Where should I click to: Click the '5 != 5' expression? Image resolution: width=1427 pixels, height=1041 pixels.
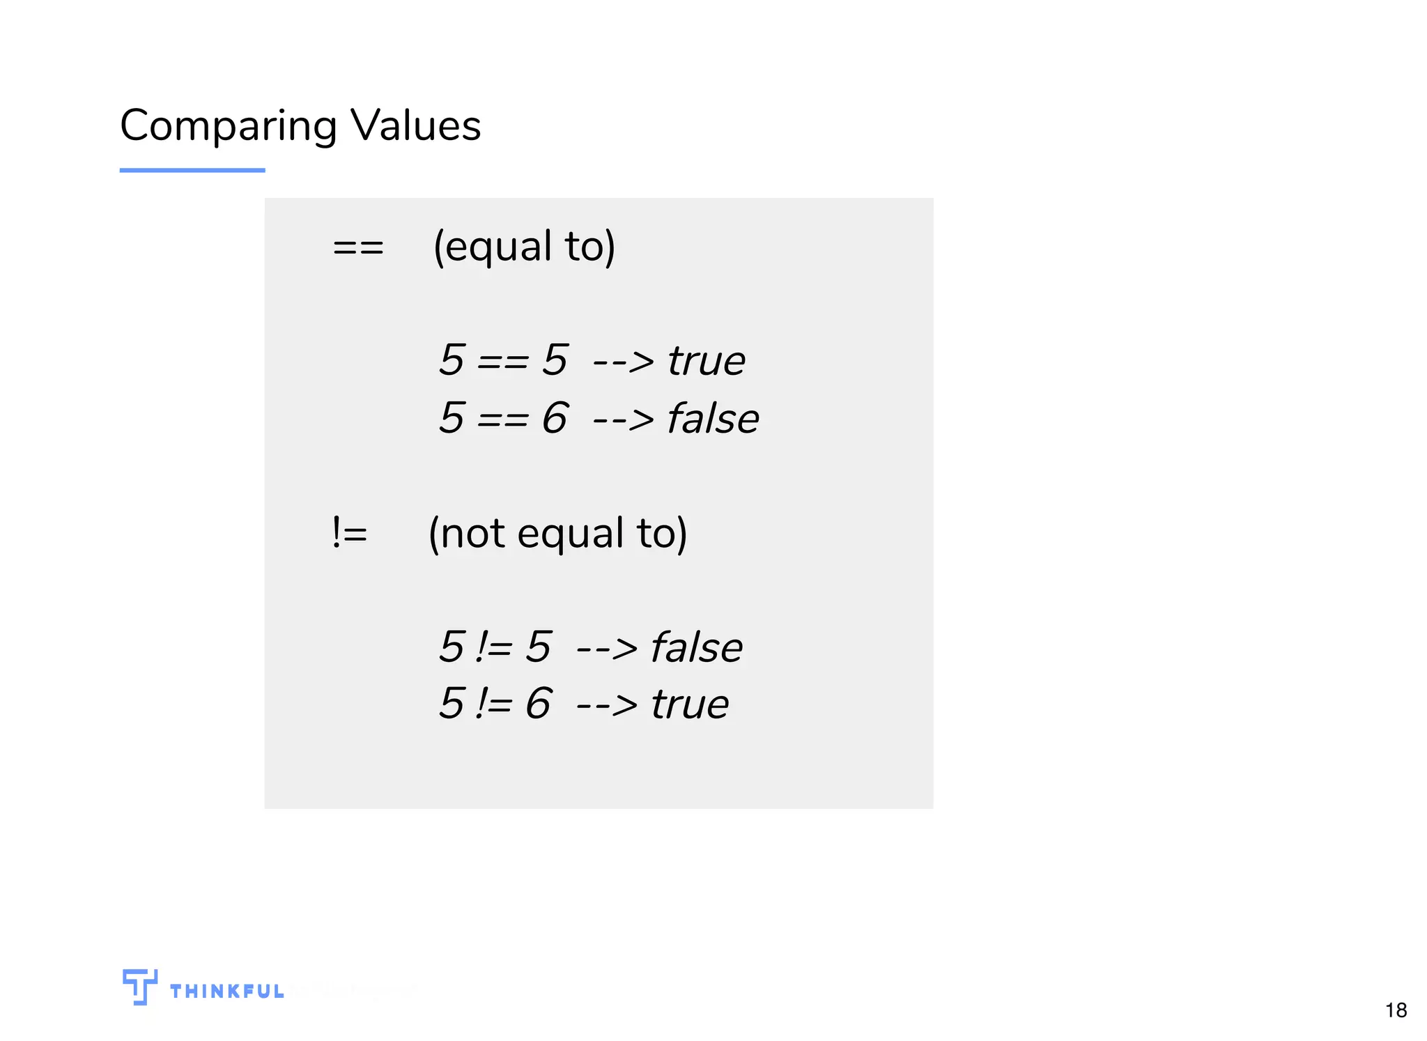495,647
